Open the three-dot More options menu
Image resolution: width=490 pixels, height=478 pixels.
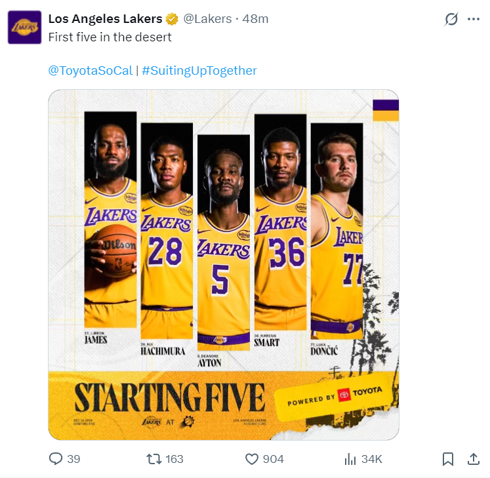click(474, 19)
